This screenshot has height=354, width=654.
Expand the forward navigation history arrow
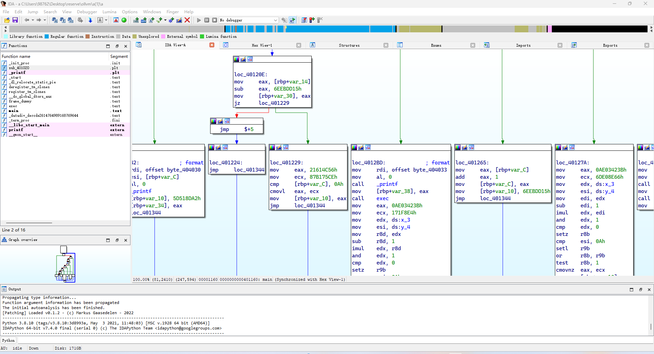(45, 20)
